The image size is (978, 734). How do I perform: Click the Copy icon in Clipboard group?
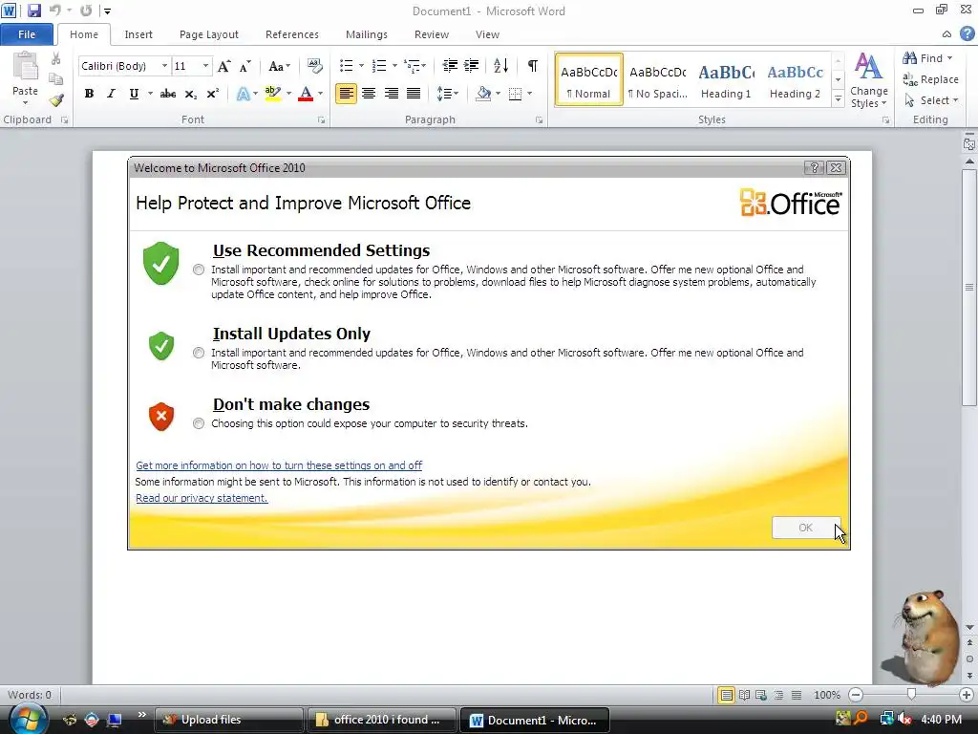[56, 79]
